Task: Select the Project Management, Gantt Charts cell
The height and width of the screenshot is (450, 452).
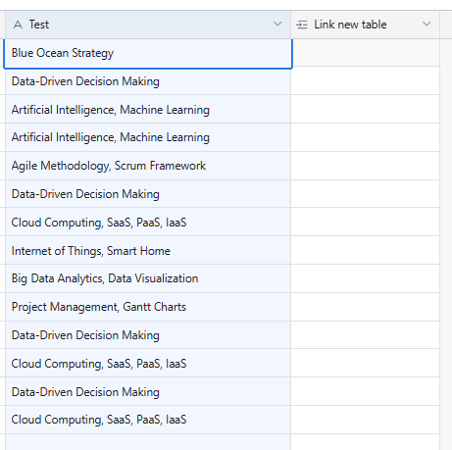Action: coord(148,307)
